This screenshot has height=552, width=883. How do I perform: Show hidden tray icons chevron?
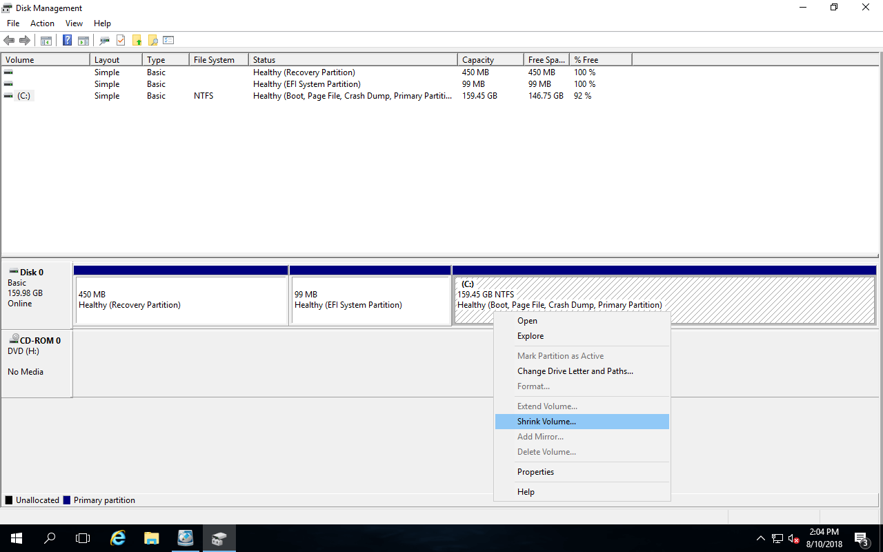tap(761, 538)
